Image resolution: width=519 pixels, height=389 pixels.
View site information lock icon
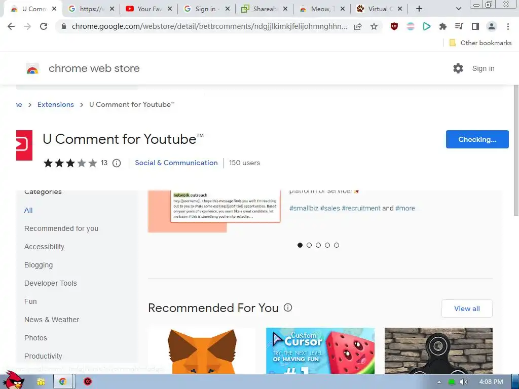tap(63, 26)
